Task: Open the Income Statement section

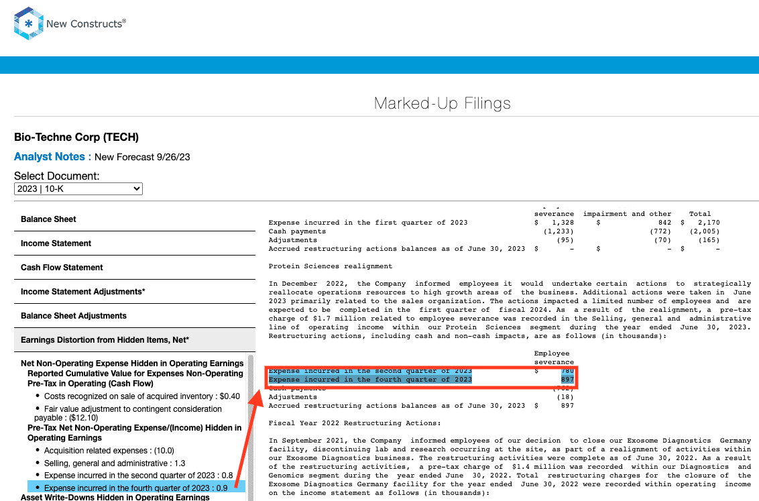Action: tap(135, 243)
